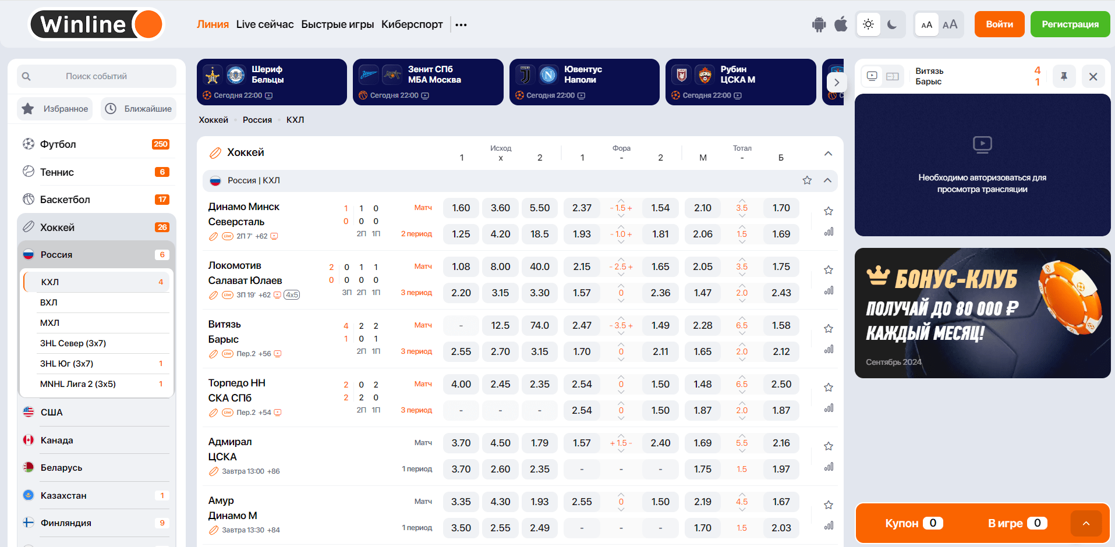This screenshot has width=1115, height=547.
Task: Open the Apple app download icon
Action: coord(841,24)
